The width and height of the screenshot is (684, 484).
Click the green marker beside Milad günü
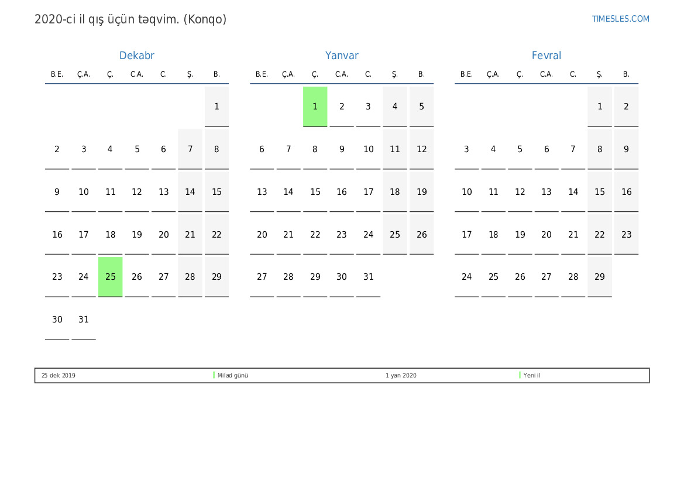(214, 375)
